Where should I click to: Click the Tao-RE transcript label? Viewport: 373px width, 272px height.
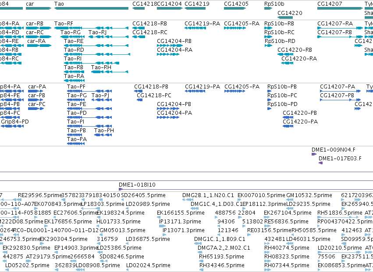pyautogui.click(x=74, y=41)
